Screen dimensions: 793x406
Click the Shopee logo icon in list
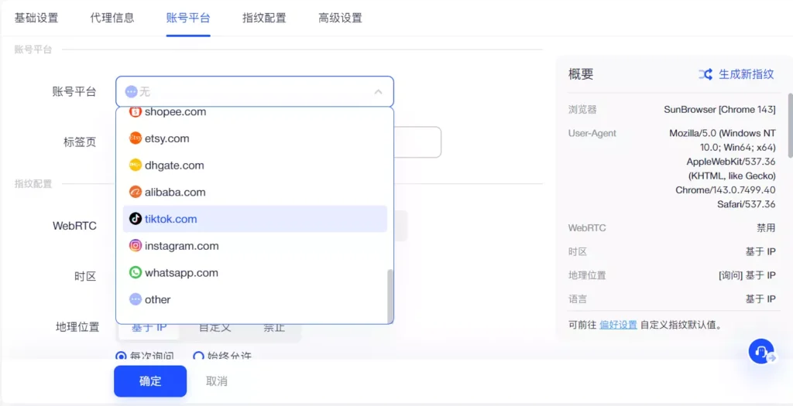[x=136, y=112]
